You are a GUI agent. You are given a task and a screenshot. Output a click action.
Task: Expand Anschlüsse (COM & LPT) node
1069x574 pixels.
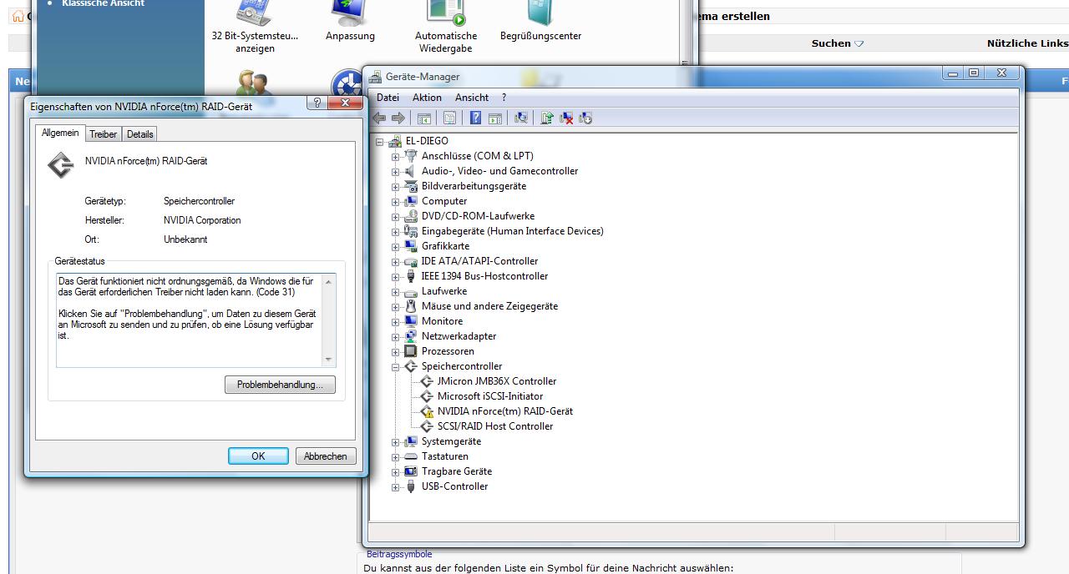[x=396, y=157]
